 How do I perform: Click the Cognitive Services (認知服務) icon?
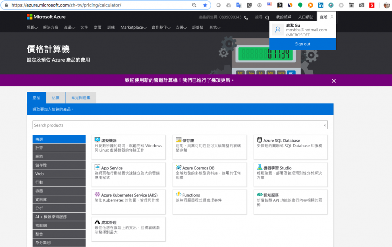coord(260,194)
